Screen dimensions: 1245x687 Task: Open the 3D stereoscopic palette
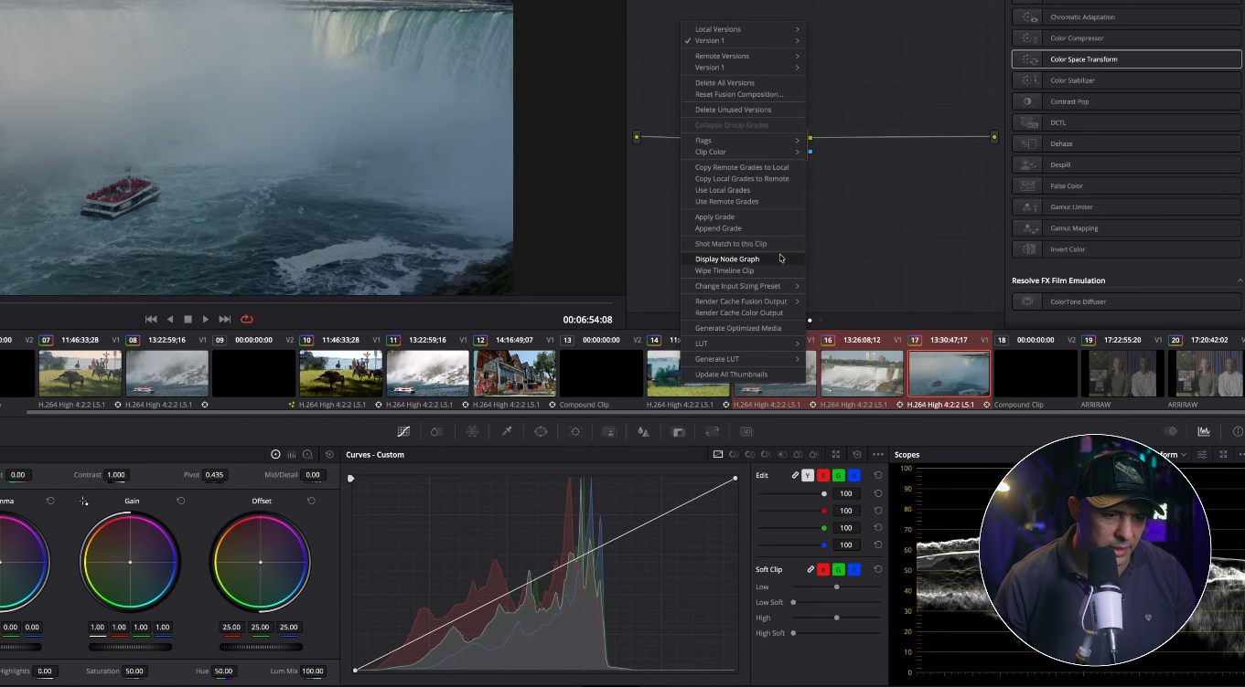[x=746, y=431]
